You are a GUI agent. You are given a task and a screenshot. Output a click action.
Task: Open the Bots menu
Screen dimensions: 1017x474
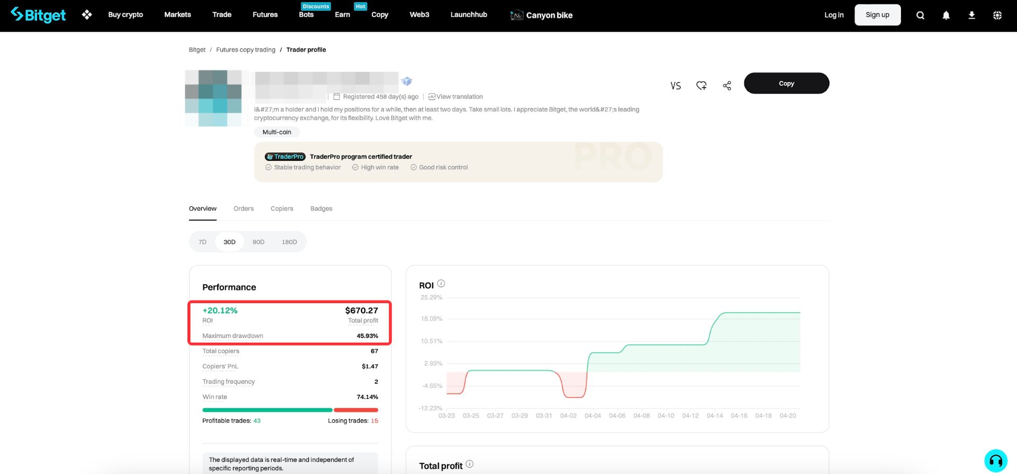306,15
